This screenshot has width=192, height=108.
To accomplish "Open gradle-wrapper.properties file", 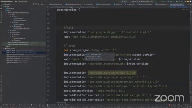I will (x=20, y=55).
